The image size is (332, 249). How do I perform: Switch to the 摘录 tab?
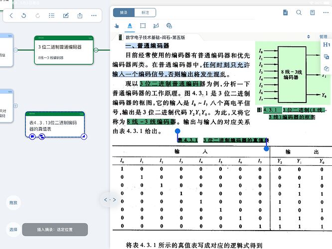[124, 12]
